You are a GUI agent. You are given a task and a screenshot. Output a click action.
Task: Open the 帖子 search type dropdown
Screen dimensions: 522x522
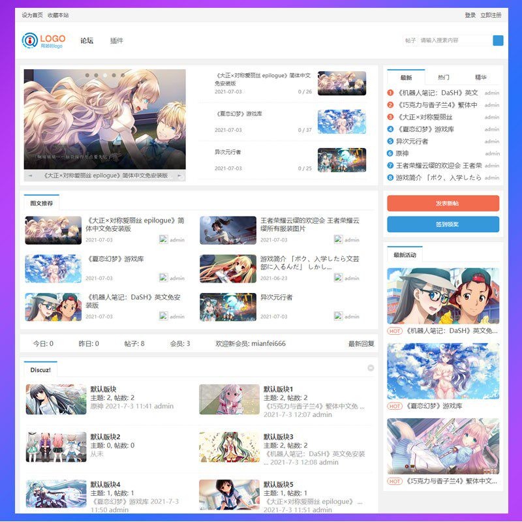(x=410, y=40)
